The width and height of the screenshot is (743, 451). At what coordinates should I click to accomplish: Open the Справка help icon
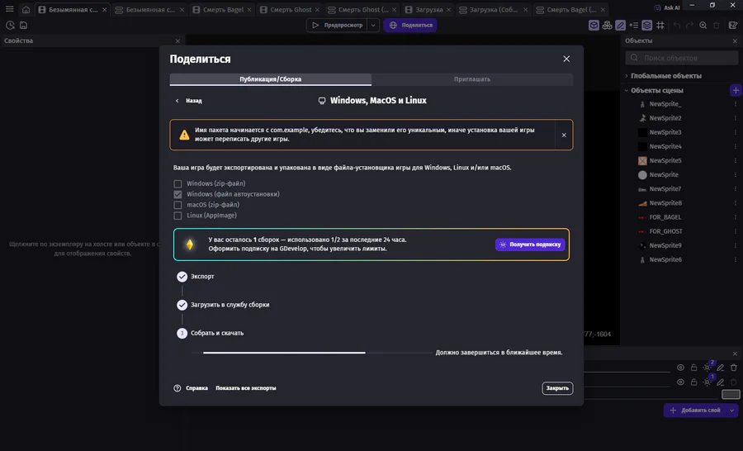[177, 388]
